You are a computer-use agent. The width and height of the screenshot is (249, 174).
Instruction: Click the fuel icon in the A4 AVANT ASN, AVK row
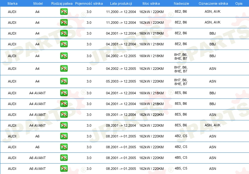tap(64, 125)
